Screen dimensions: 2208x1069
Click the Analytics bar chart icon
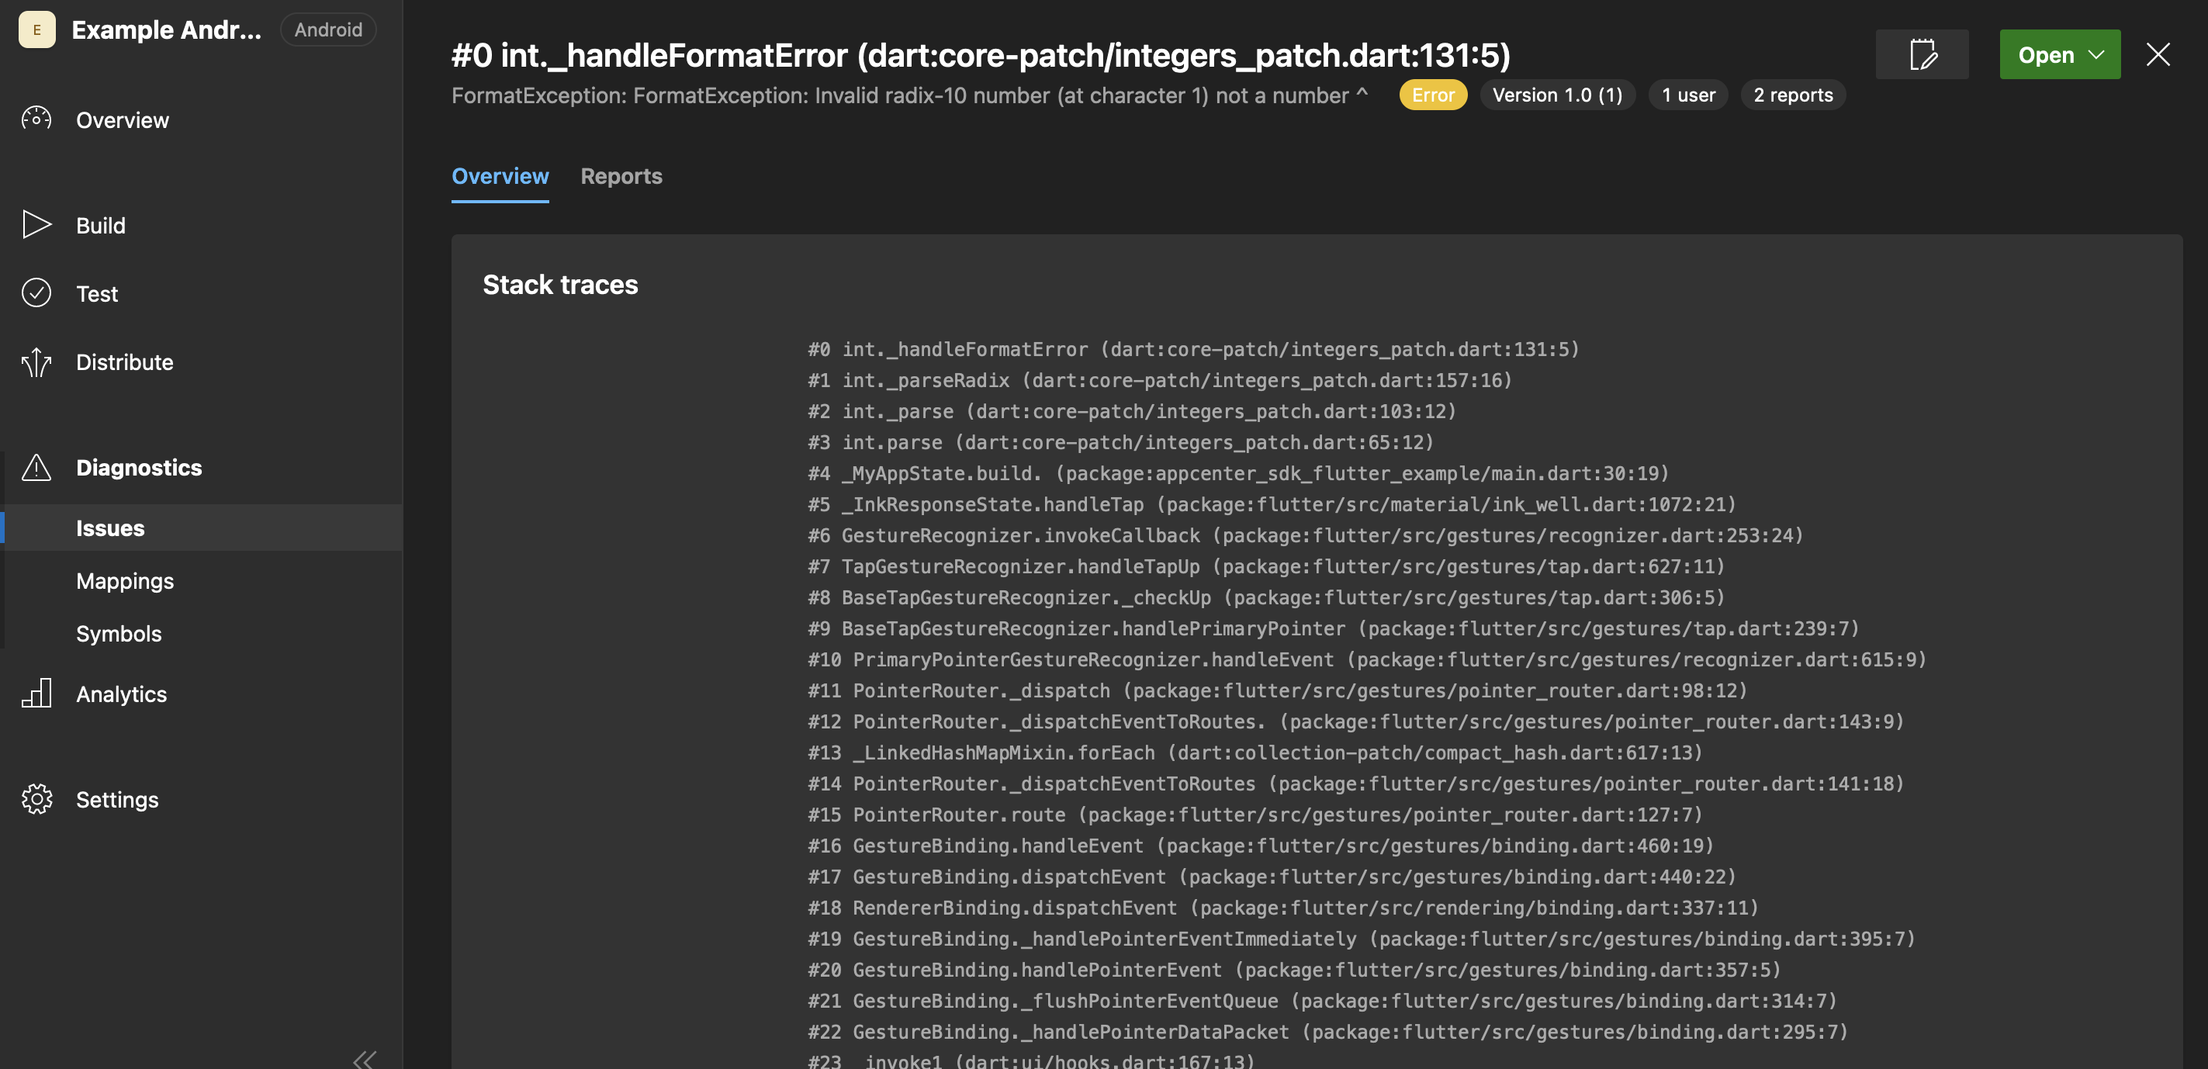point(36,693)
